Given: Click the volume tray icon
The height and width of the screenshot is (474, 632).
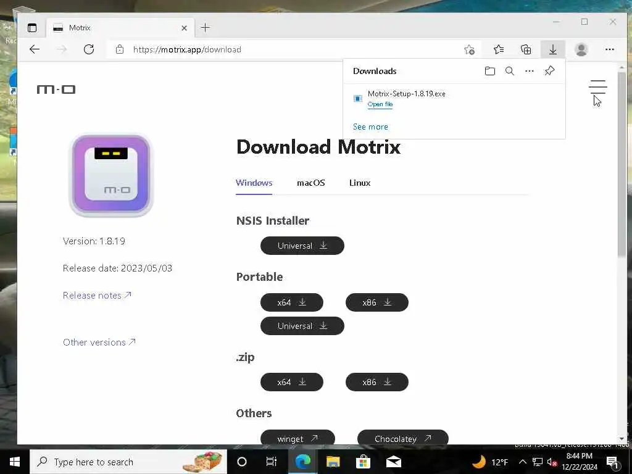Looking at the screenshot, I should tap(552, 462).
